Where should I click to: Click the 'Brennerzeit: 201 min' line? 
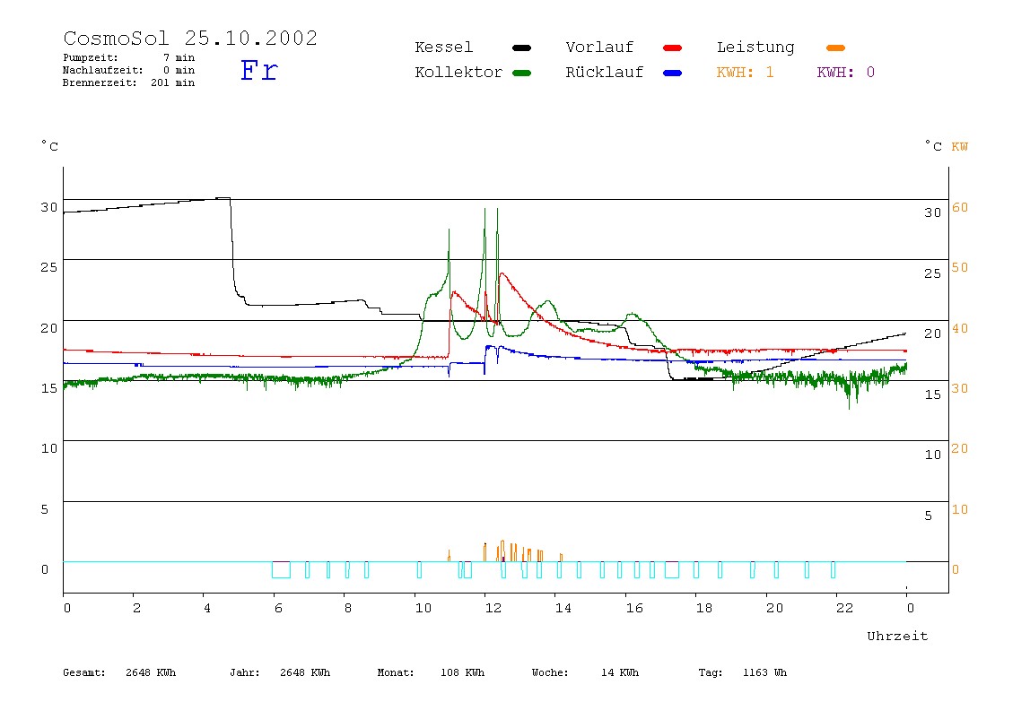[129, 82]
